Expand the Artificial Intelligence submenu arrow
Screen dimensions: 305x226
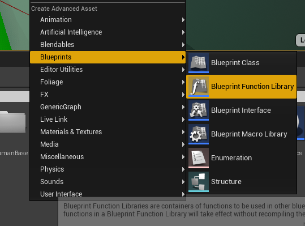pos(183,32)
